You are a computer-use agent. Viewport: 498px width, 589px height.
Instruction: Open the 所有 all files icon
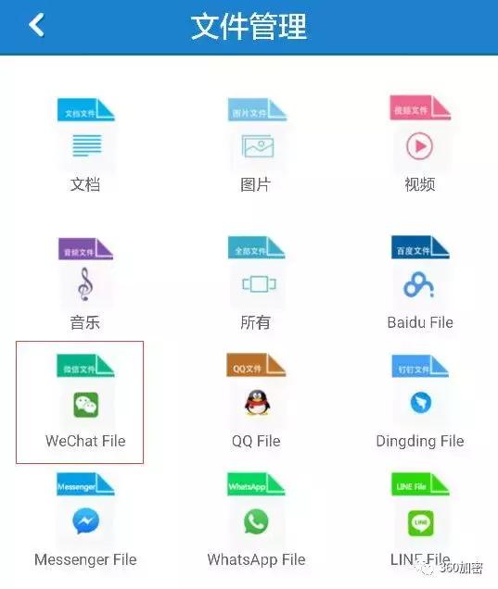tap(259, 283)
